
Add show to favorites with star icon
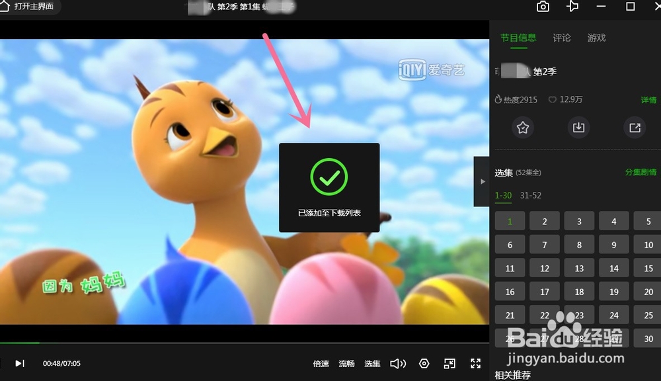[523, 128]
